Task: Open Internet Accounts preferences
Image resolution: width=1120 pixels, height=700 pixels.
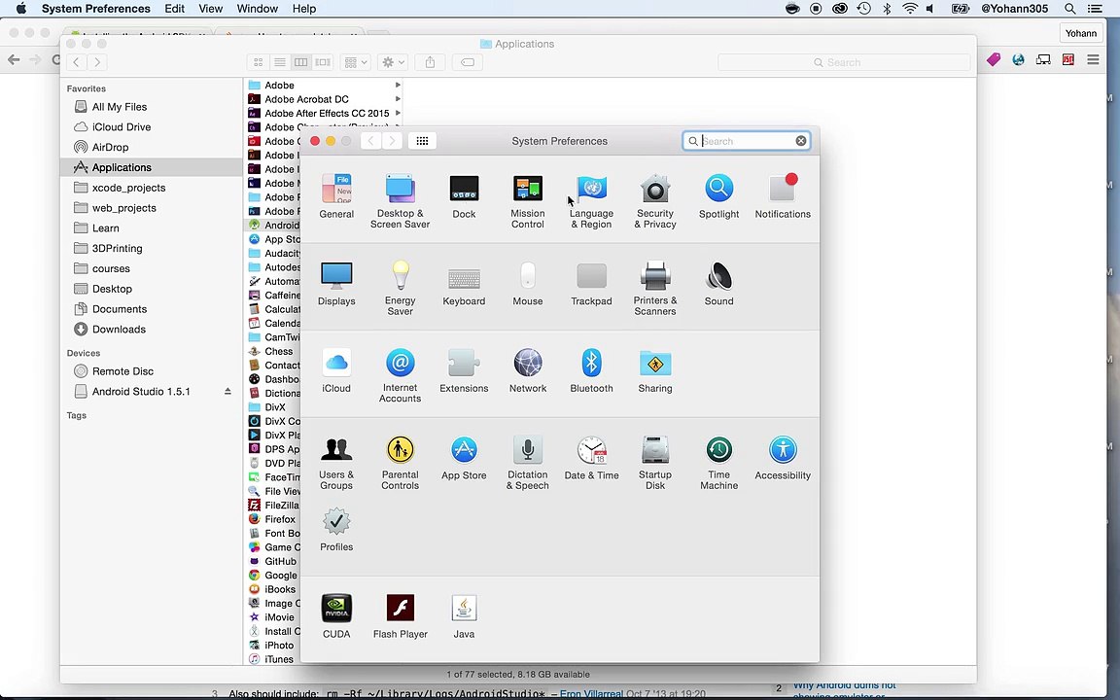Action: pyautogui.click(x=400, y=375)
